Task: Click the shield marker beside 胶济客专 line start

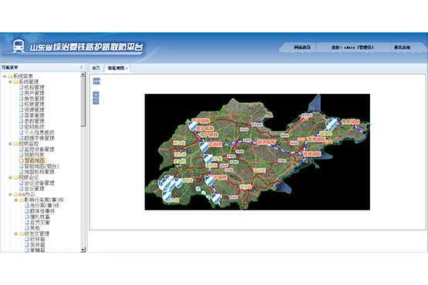Action: pos(204,146)
